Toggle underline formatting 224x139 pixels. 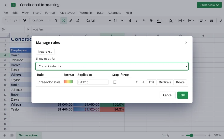144,20
